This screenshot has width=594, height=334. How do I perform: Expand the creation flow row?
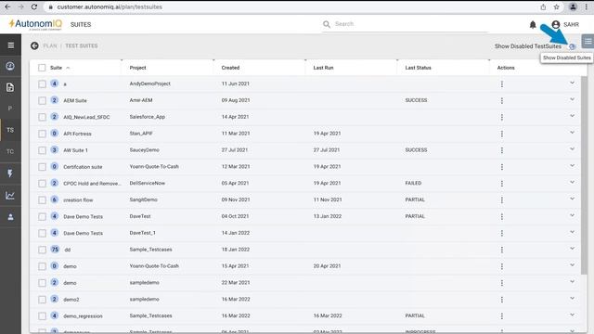tap(572, 199)
